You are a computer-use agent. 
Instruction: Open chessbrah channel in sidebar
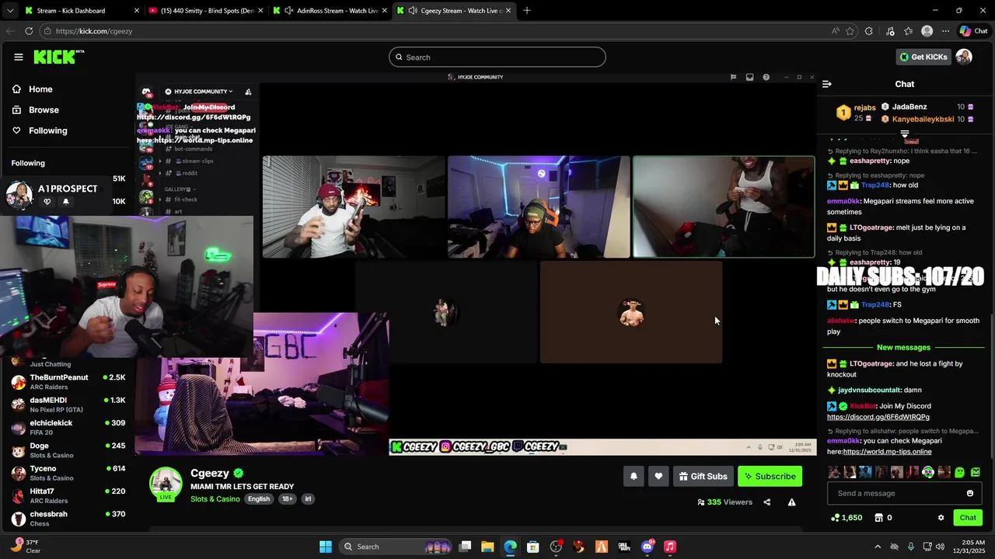click(x=68, y=518)
